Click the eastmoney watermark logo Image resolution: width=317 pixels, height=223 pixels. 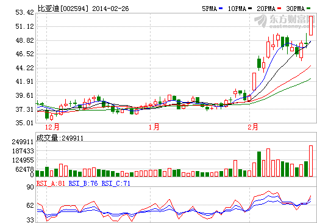pos(285,21)
